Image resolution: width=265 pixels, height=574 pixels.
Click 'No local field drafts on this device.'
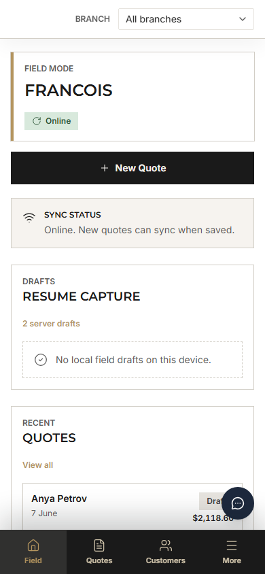coord(133,360)
